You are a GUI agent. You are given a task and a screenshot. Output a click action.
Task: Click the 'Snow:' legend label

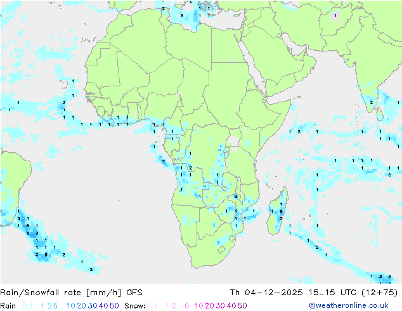135,306
